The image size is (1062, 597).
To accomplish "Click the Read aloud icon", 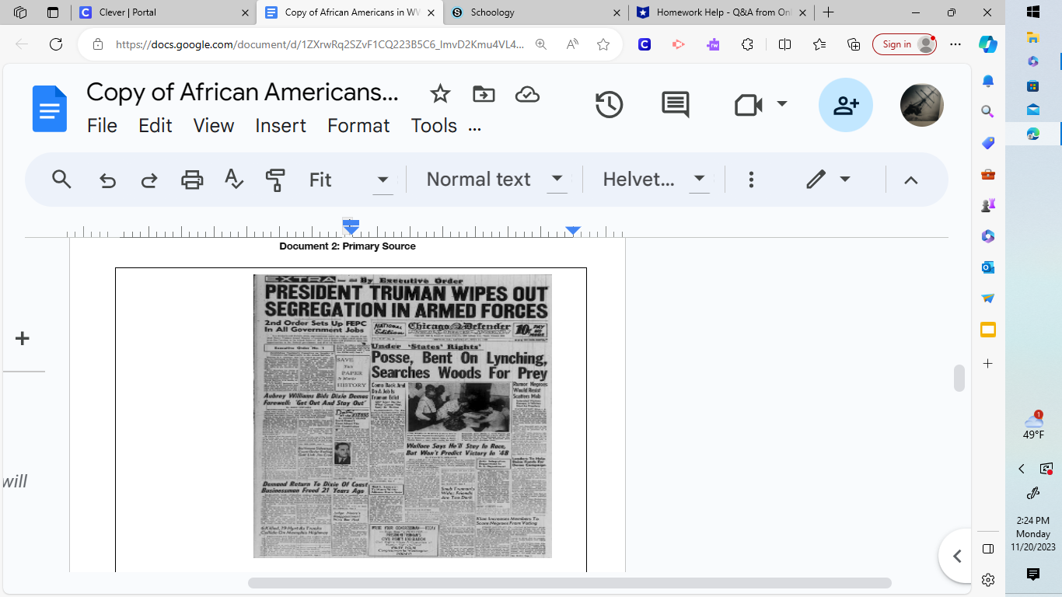I will [x=572, y=44].
